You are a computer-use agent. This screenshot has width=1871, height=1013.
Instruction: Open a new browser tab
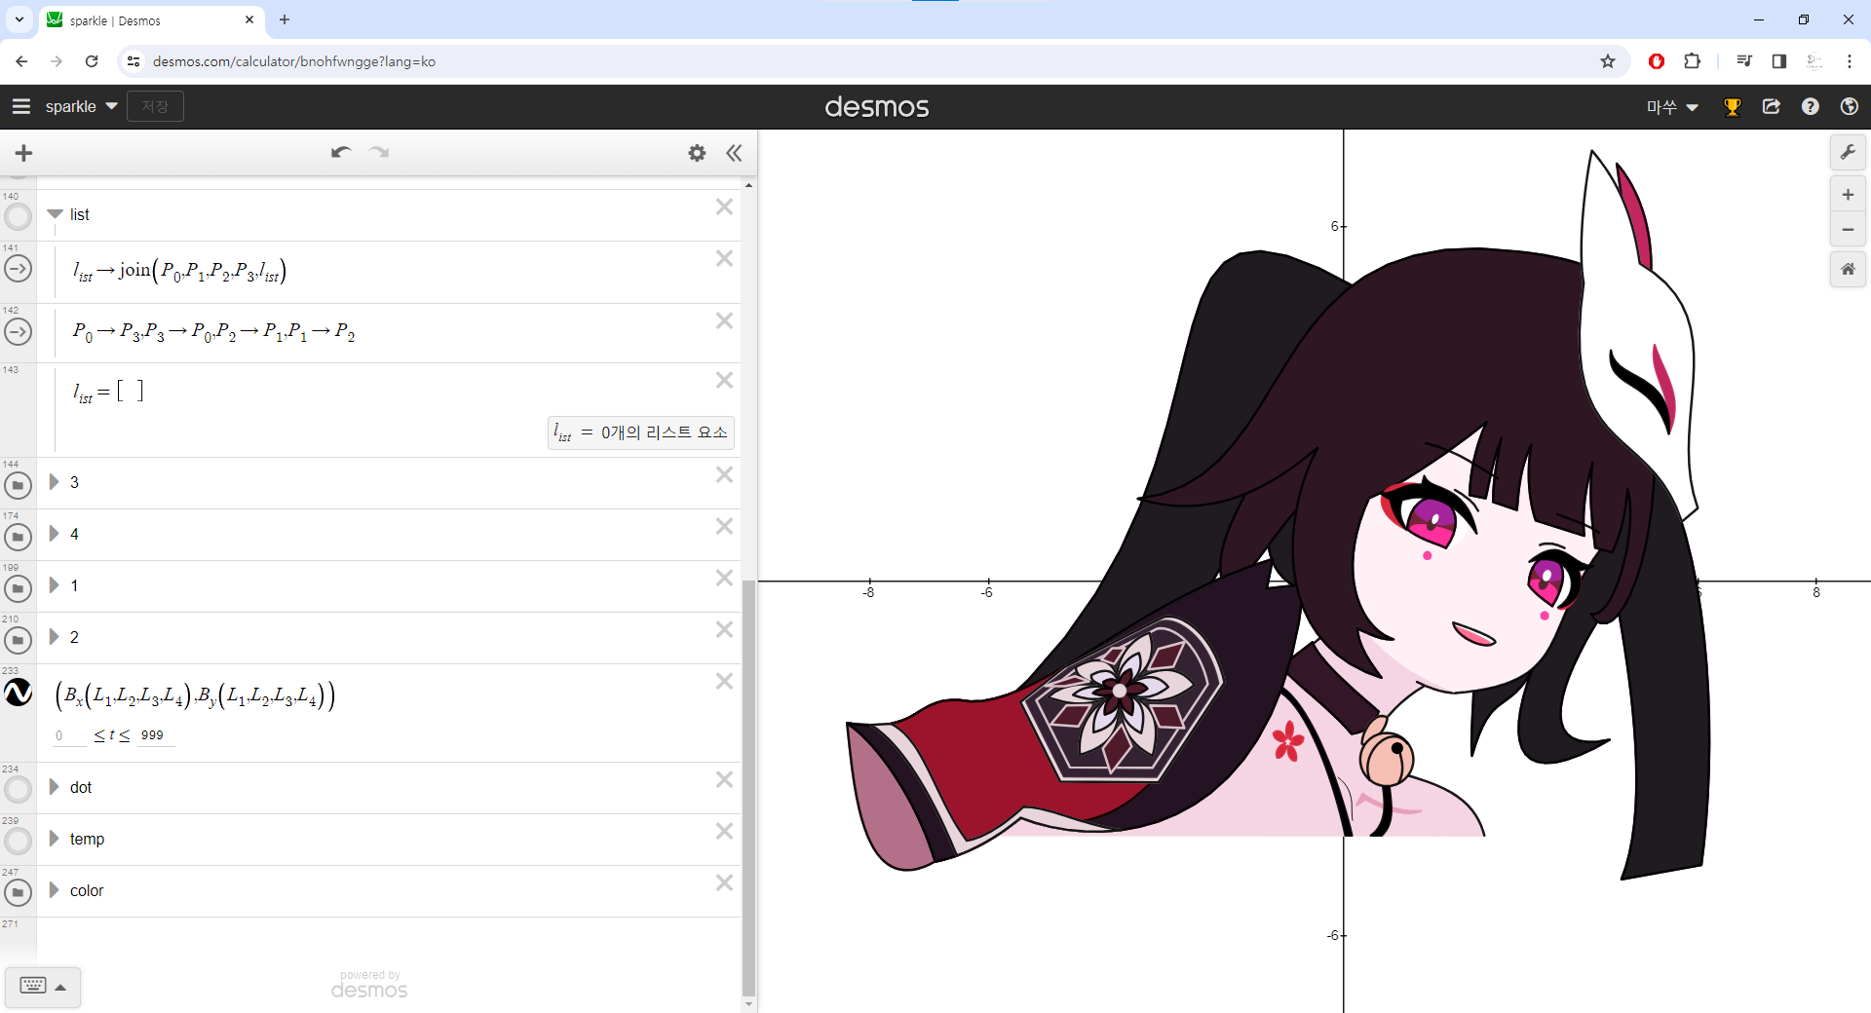point(285,19)
